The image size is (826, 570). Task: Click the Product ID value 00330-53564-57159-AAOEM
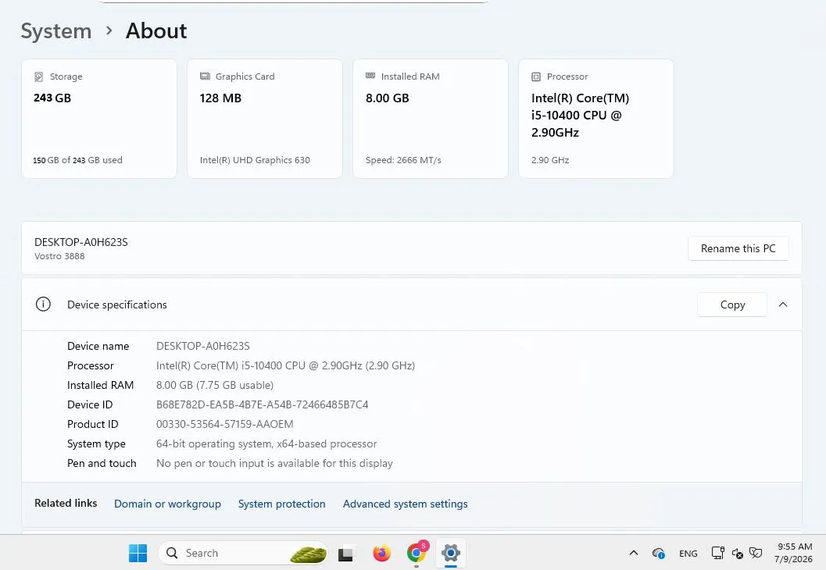[x=225, y=424]
